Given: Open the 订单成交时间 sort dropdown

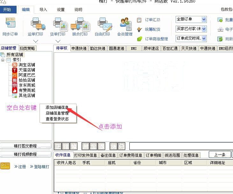Looking at the screenshot, I should tap(204, 39).
